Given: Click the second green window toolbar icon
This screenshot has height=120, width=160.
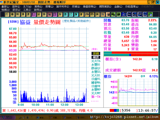Looking at the screenshot, I should click(x=118, y=14).
